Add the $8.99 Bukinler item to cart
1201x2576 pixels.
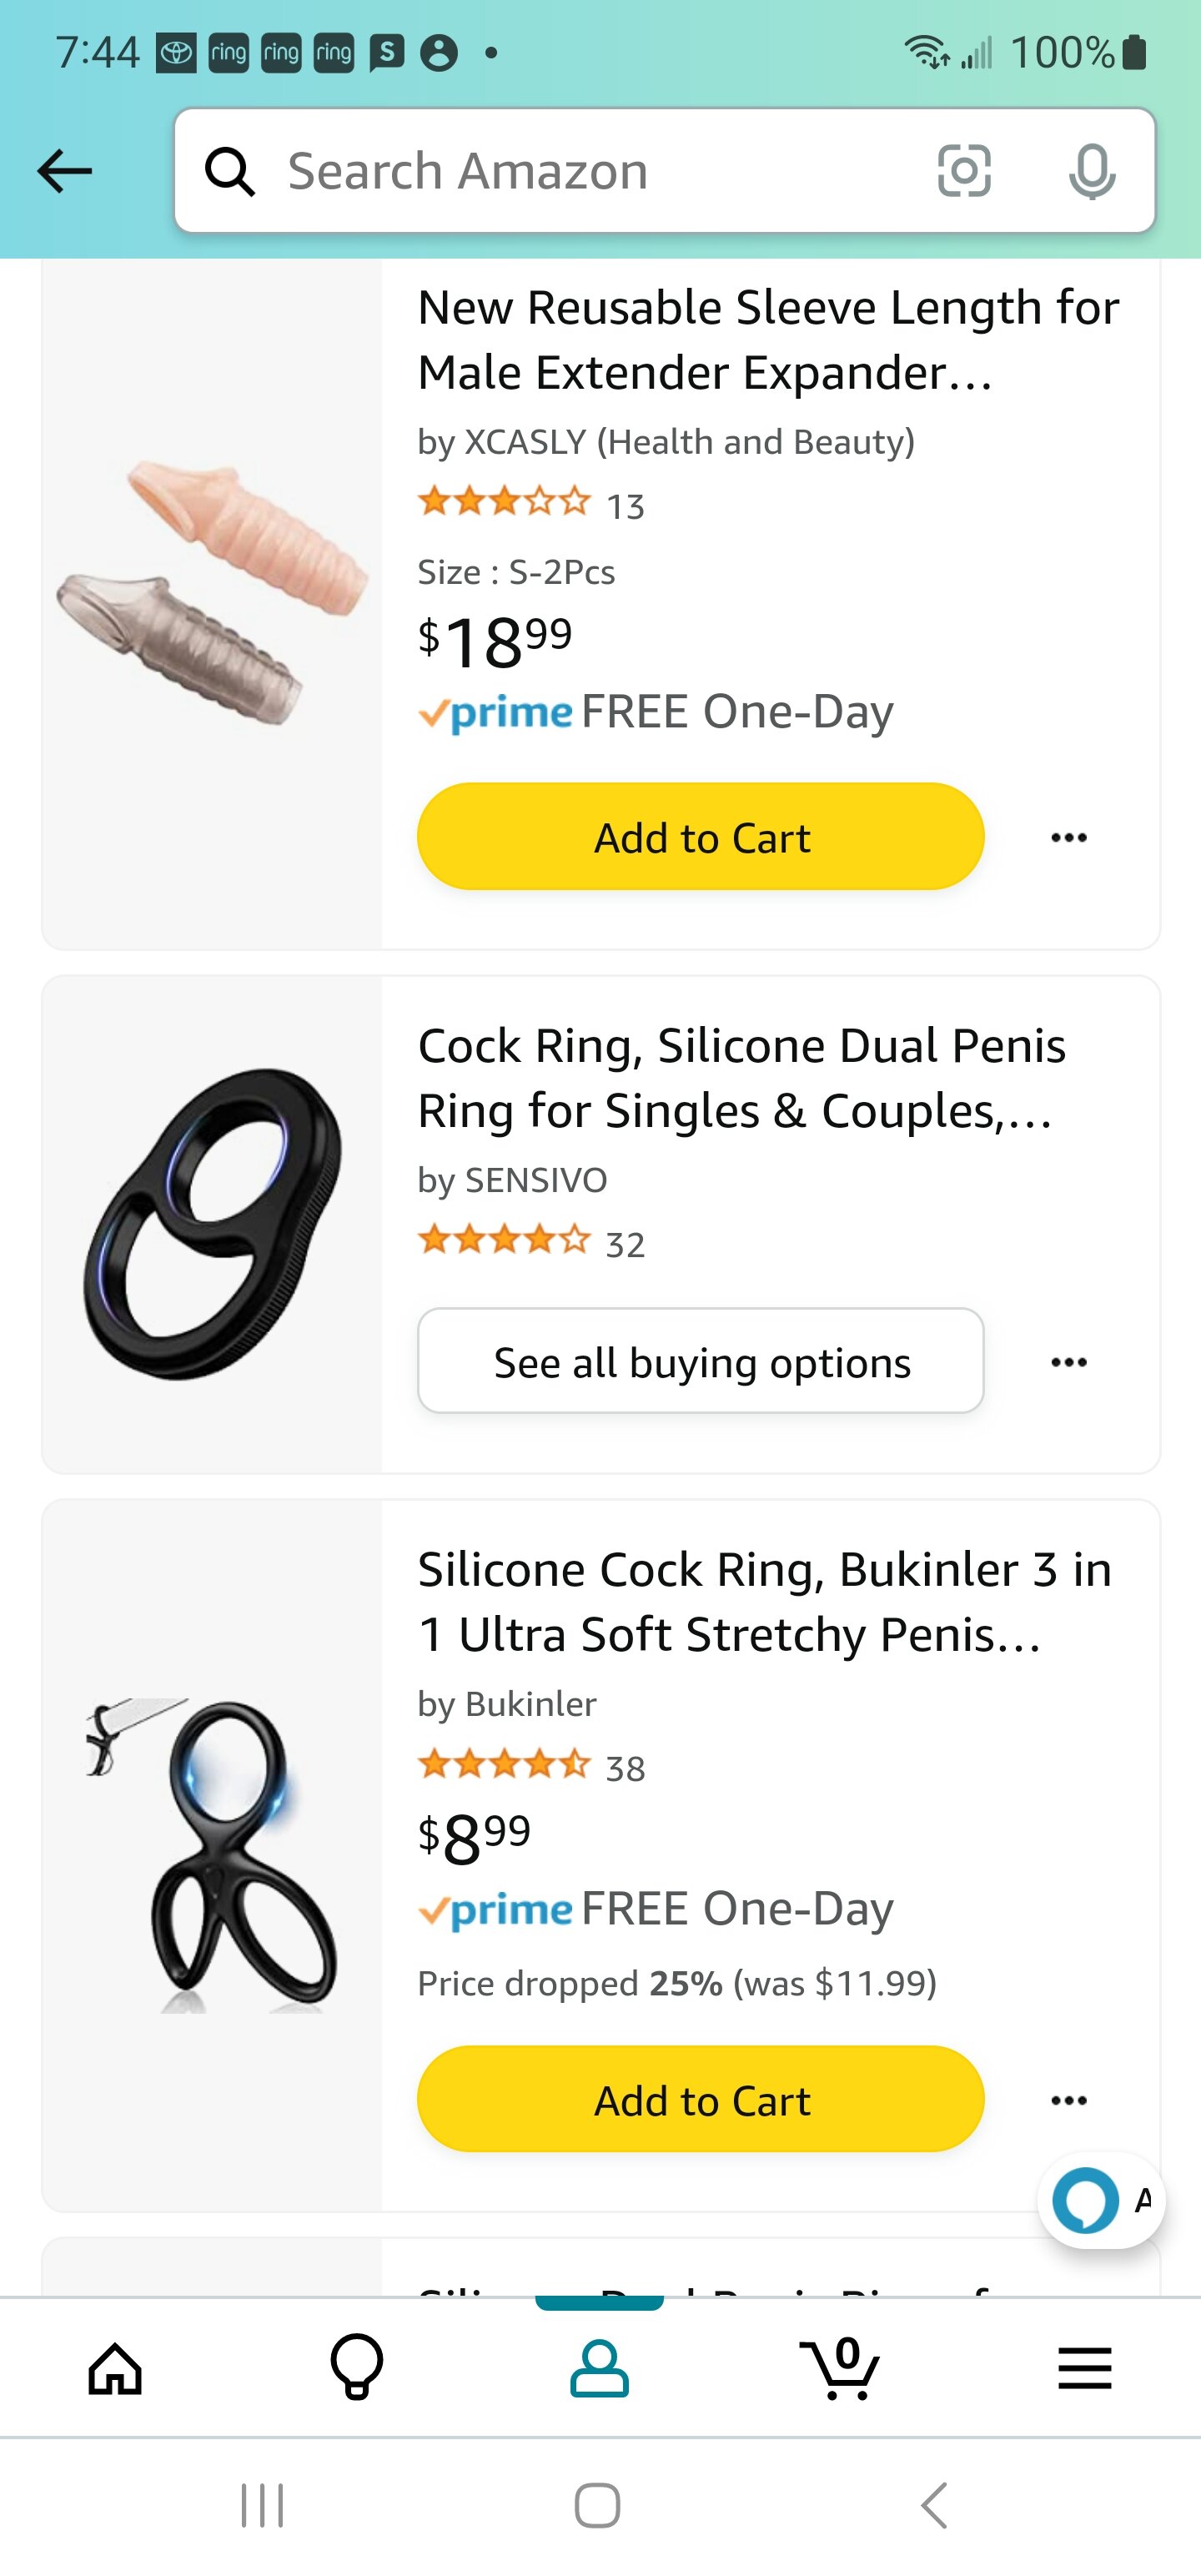701,2100
